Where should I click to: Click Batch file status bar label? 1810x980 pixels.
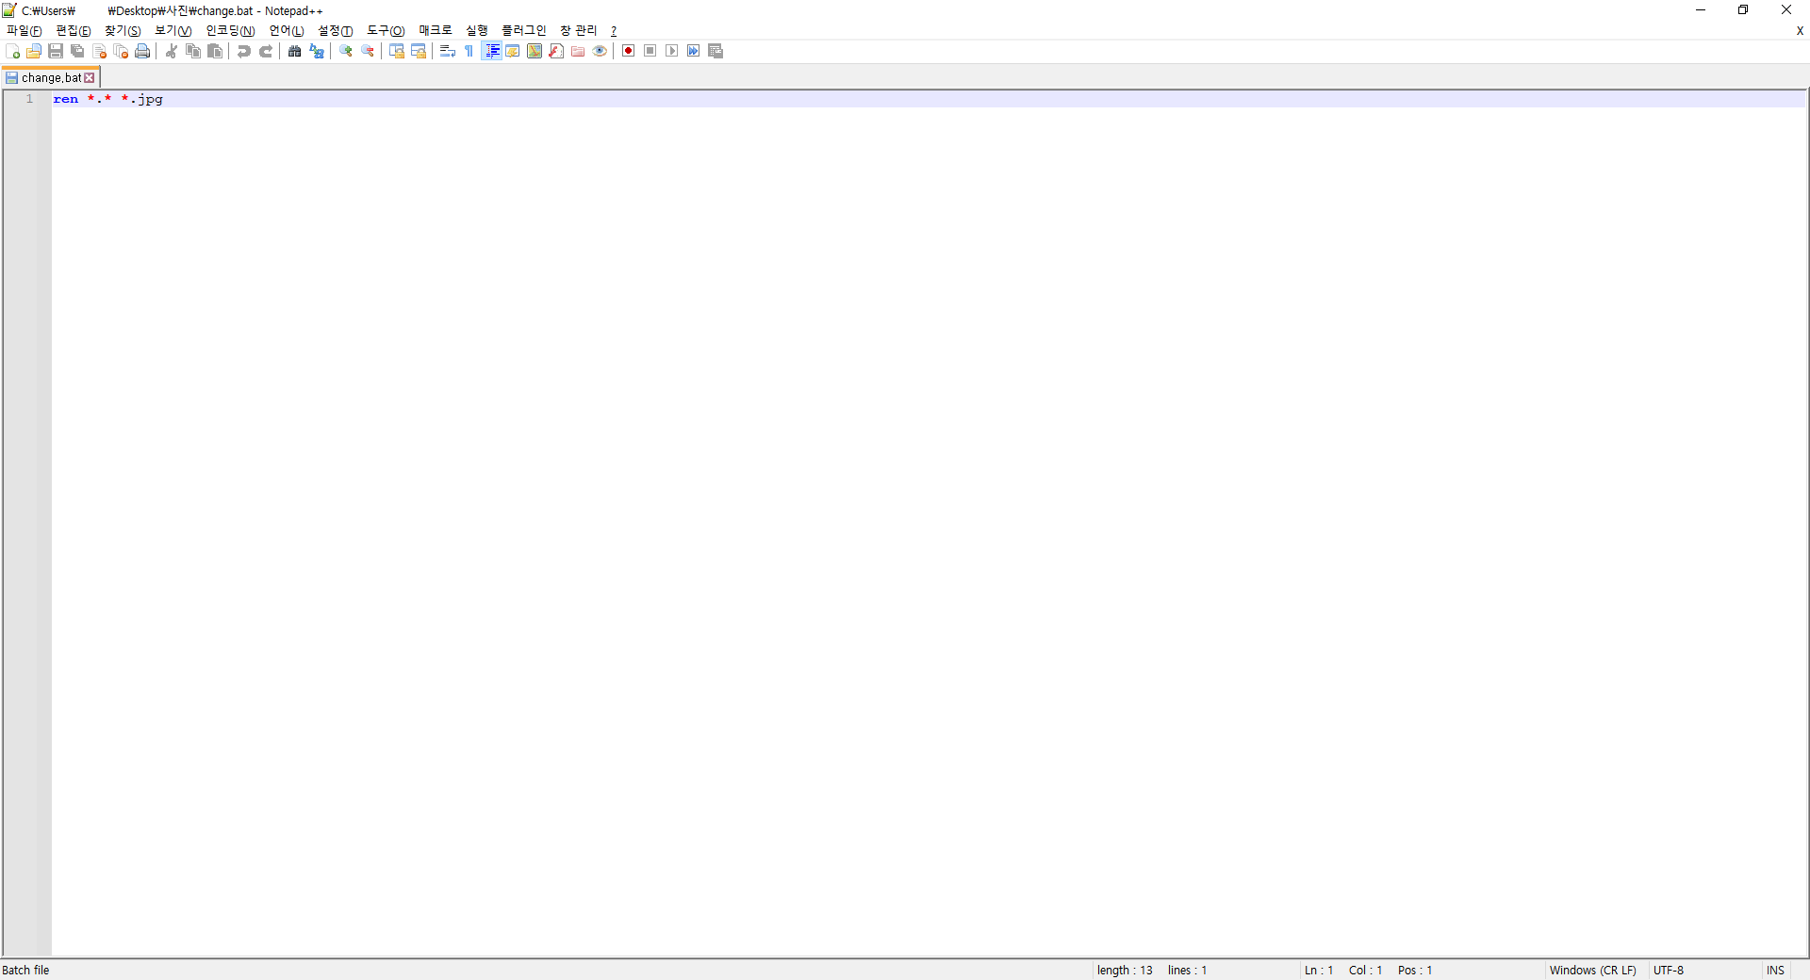click(x=25, y=971)
